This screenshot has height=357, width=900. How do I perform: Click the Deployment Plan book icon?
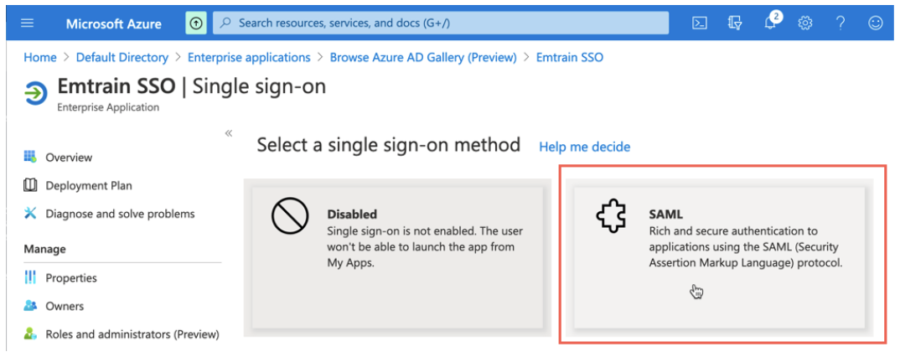pos(30,185)
